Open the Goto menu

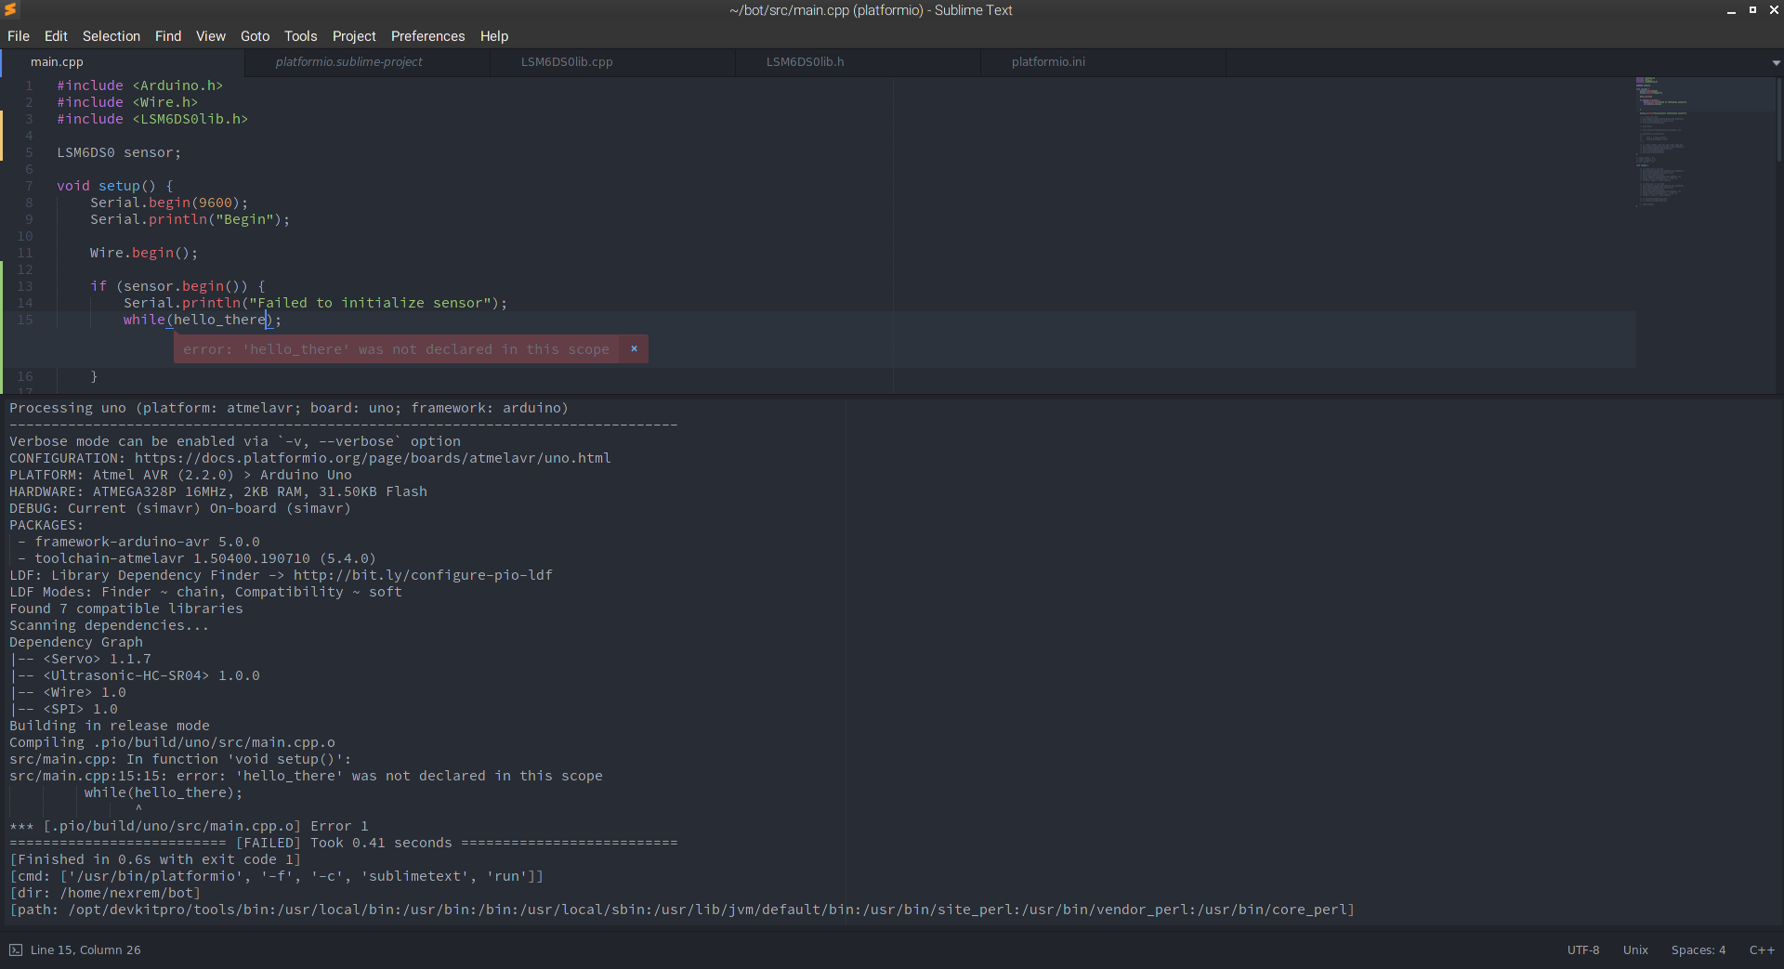tap(255, 36)
